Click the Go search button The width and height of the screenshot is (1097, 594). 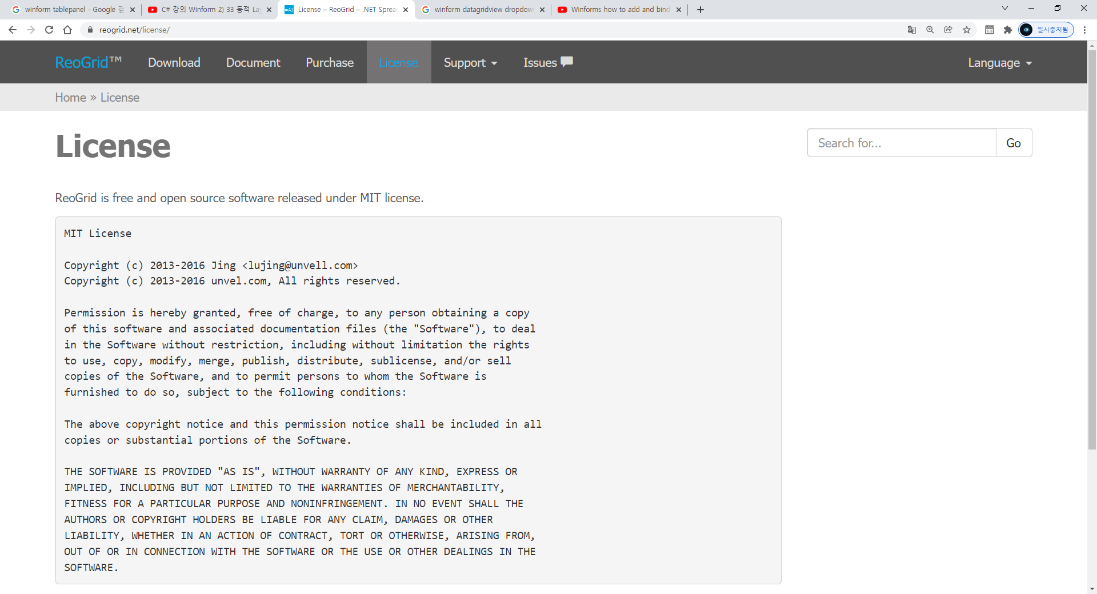1014,143
